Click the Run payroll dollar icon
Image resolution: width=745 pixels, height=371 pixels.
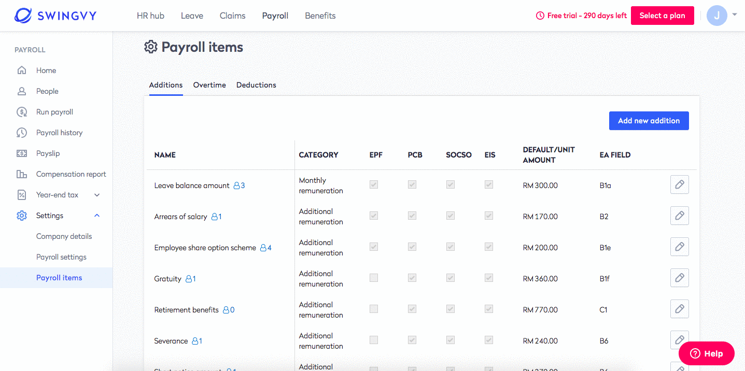pyautogui.click(x=22, y=112)
